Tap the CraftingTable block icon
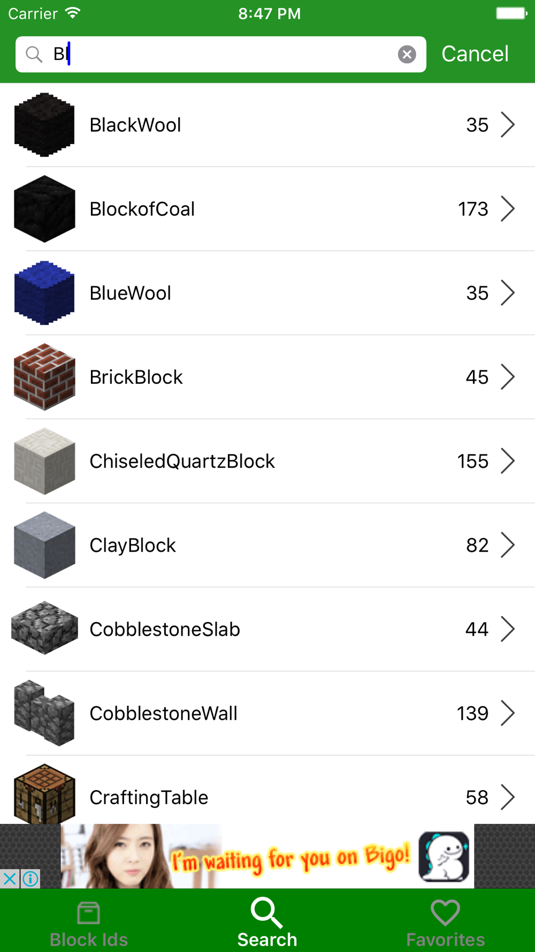 click(44, 794)
